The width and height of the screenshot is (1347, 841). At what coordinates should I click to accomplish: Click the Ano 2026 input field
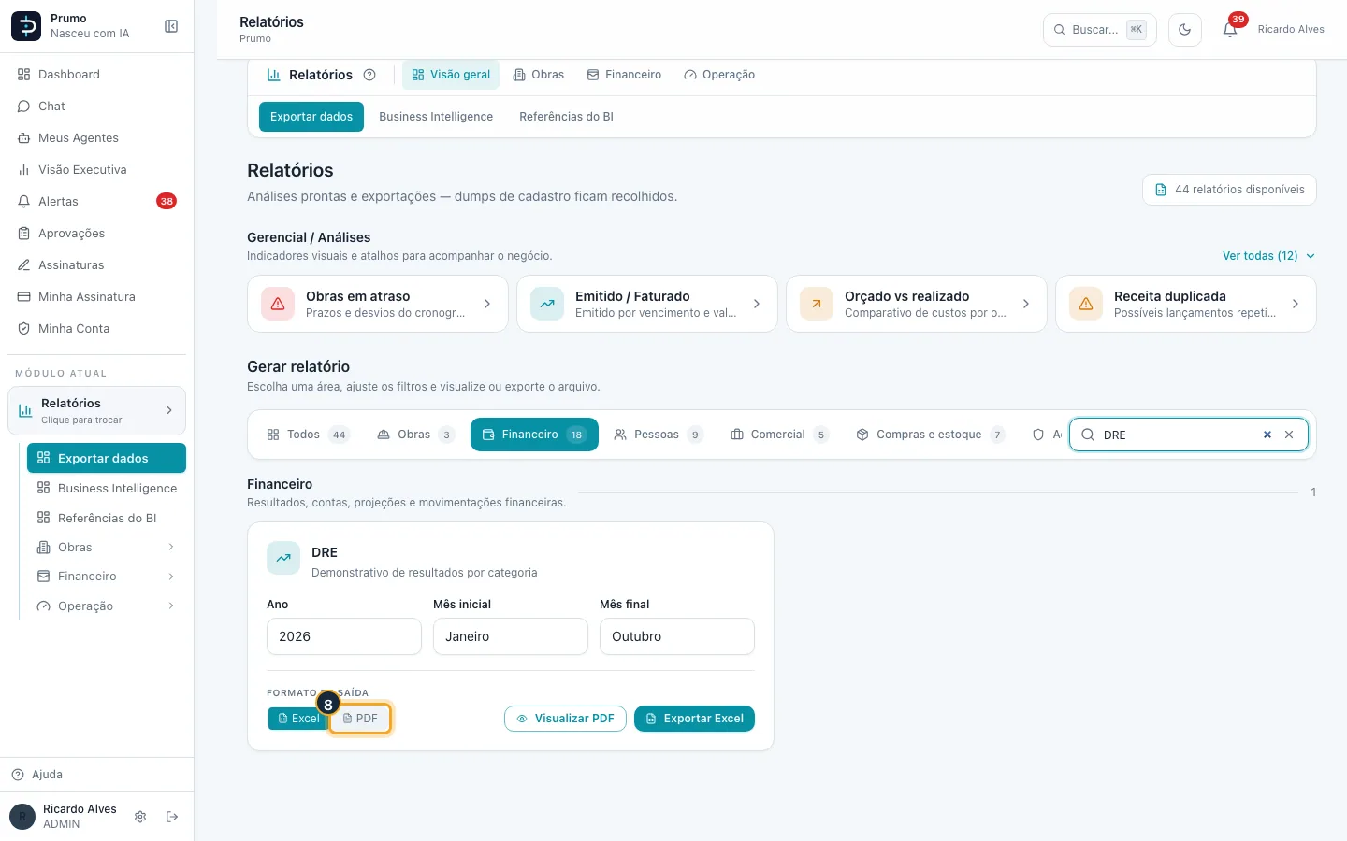click(x=344, y=636)
